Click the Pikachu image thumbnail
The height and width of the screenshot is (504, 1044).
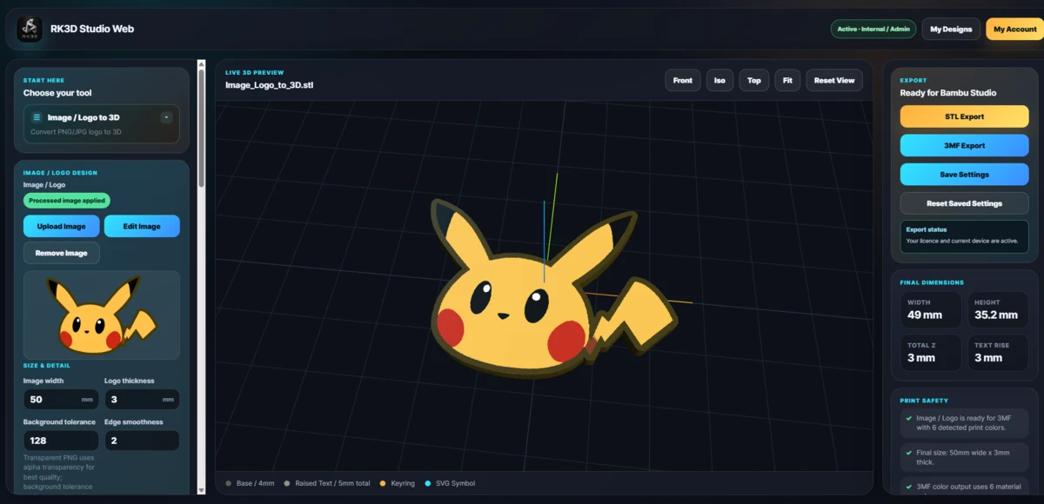[101, 315]
